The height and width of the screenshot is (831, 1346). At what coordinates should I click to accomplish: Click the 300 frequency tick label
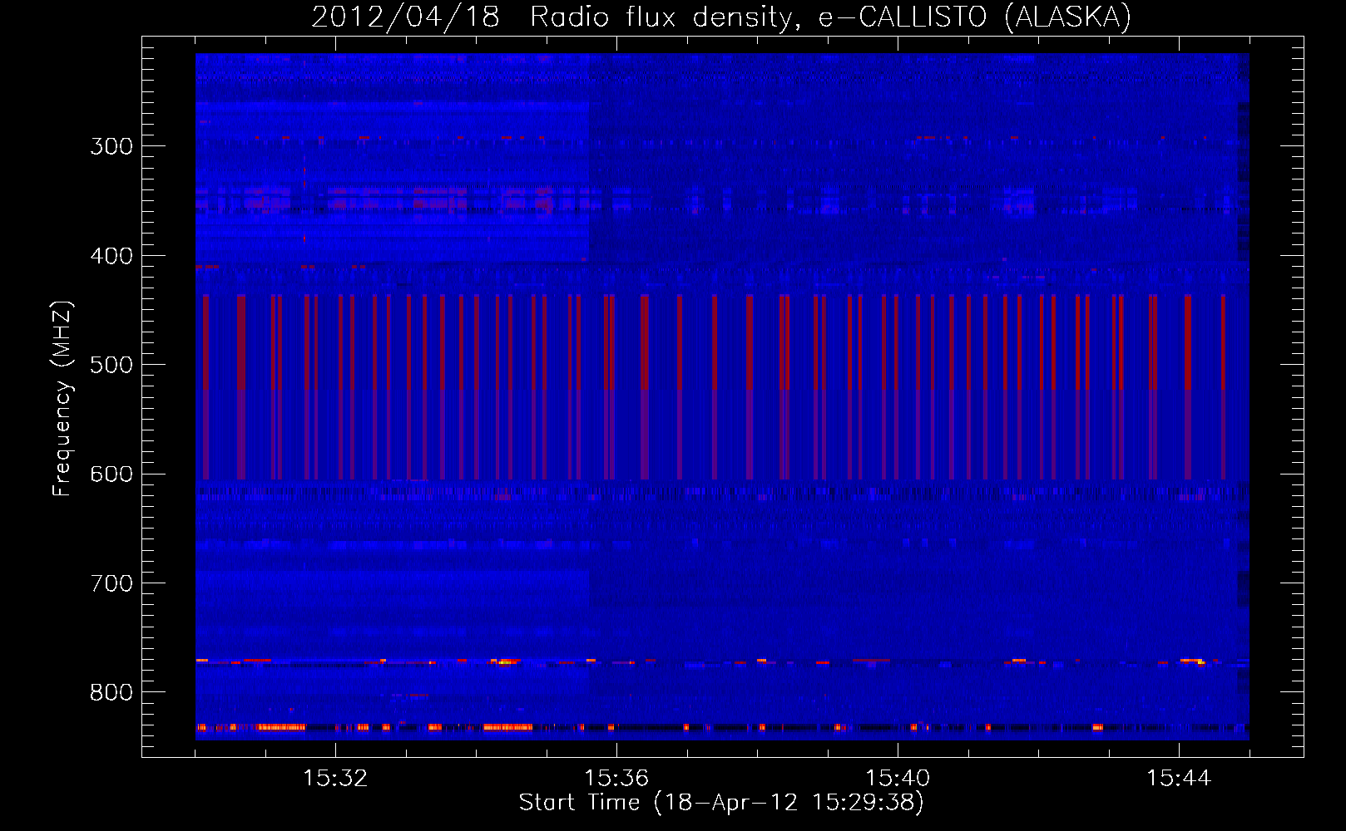click(x=111, y=146)
